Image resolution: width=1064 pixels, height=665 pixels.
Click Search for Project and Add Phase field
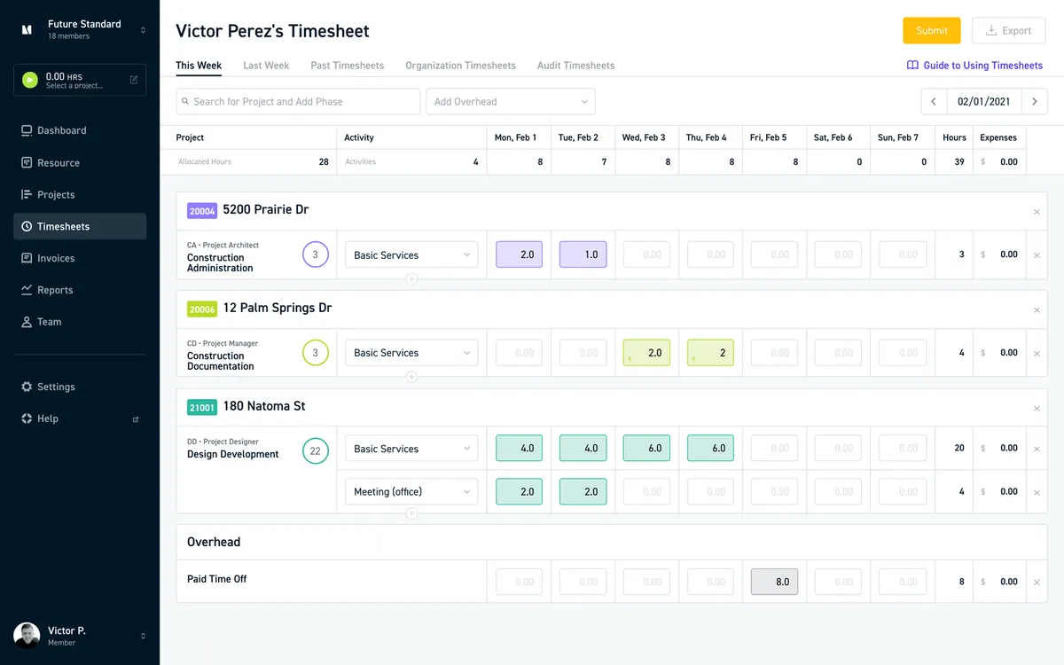point(298,102)
